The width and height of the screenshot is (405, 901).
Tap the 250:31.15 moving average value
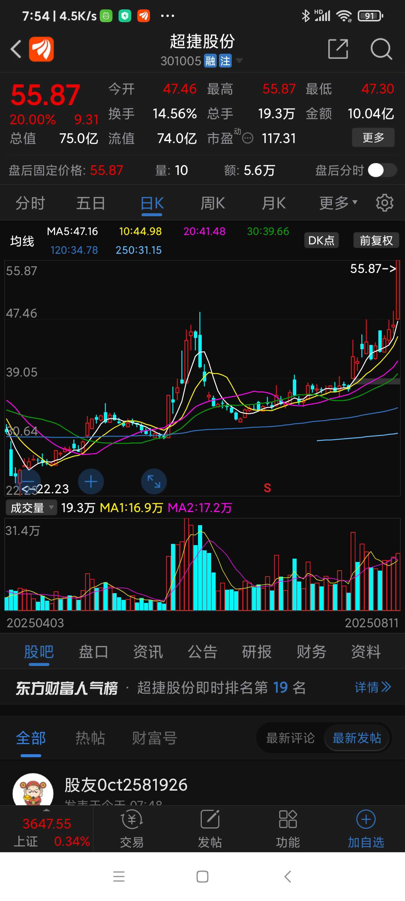point(139,250)
